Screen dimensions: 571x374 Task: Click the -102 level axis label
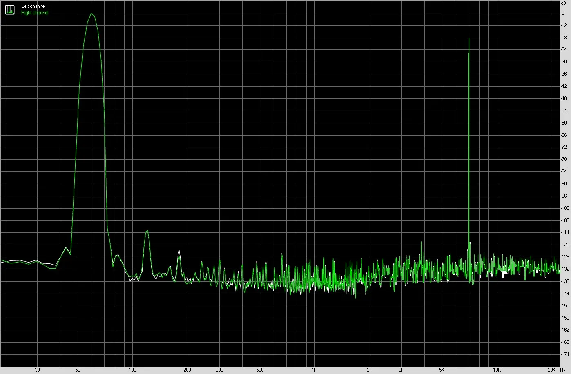(x=565, y=208)
